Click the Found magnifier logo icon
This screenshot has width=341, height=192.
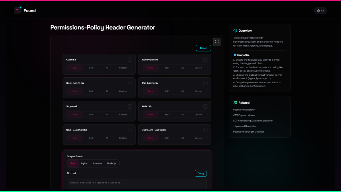click(17, 11)
